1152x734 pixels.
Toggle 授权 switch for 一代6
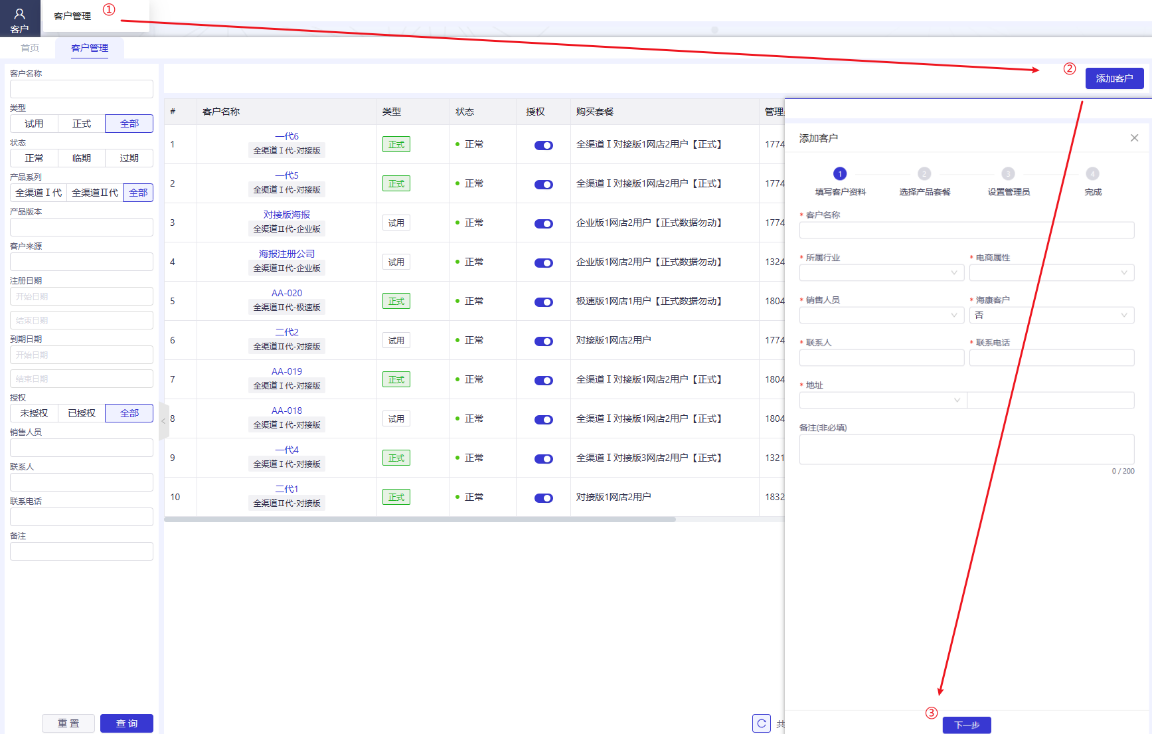tap(544, 145)
